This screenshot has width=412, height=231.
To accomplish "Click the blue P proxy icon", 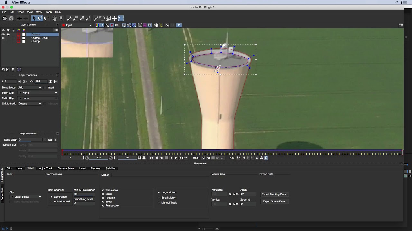I will coord(179,25).
